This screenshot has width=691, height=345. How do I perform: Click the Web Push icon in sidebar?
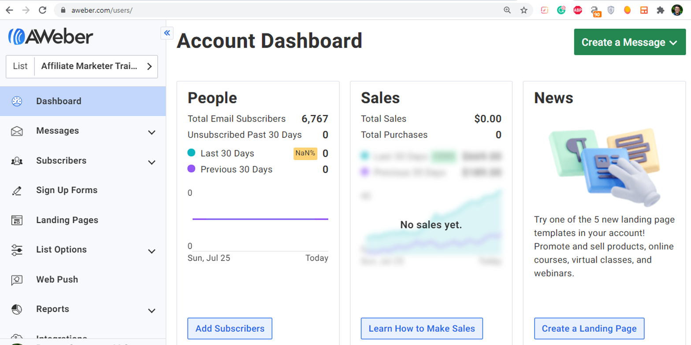pyautogui.click(x=17, y=280)
